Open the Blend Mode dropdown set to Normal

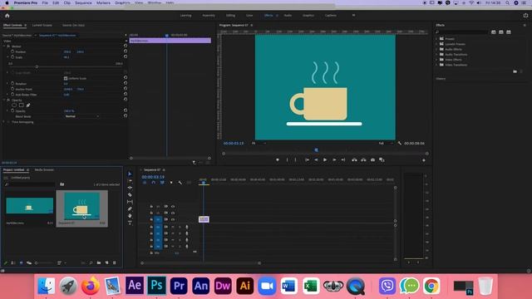pyautogui.click(x=81, y=116)
